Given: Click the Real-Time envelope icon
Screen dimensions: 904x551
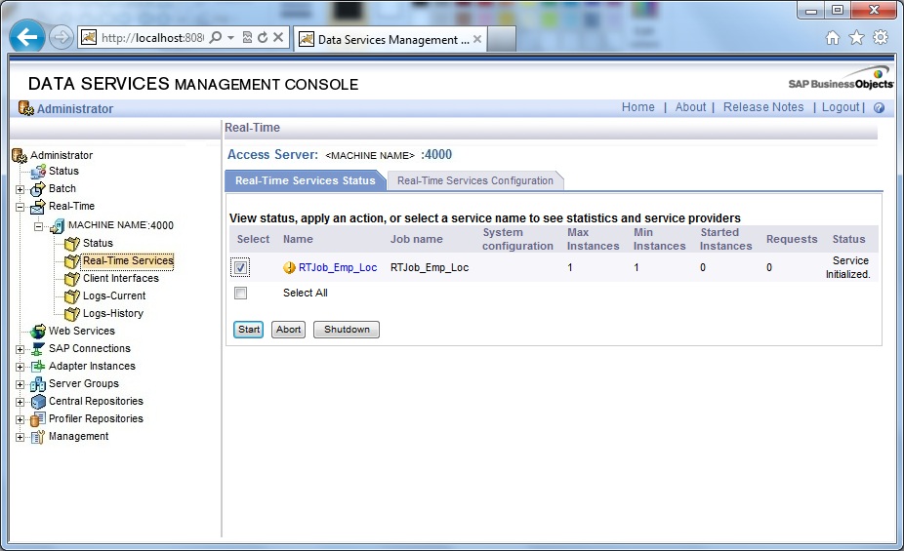Looking at the screenshot, I should point(38,206).
